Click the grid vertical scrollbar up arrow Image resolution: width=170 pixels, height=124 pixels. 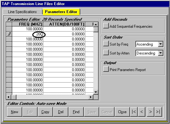96,25
